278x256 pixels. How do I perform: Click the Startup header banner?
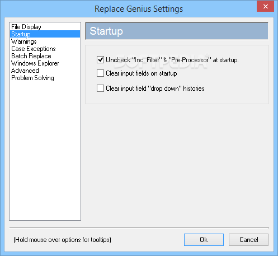click(x=177, y=31)
